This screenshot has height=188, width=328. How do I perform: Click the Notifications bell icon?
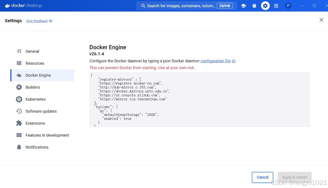click(19, 147)
